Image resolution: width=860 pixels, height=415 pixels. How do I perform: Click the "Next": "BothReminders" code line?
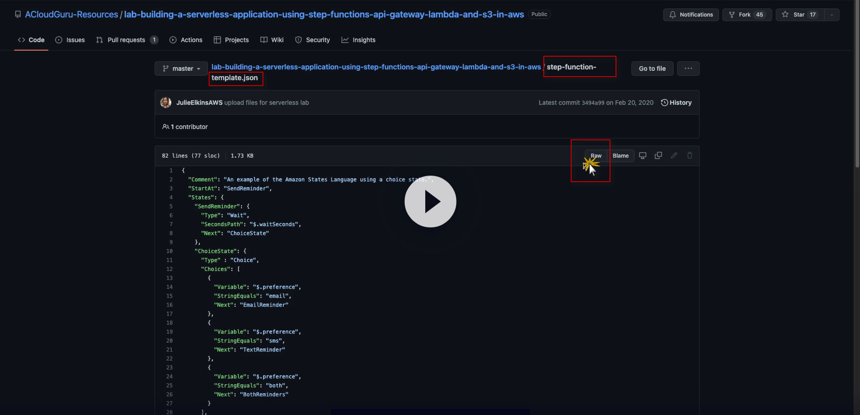pos(251,395)
